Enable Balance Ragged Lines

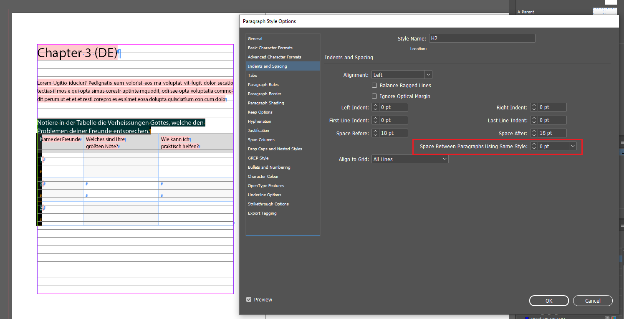[374, 85]
